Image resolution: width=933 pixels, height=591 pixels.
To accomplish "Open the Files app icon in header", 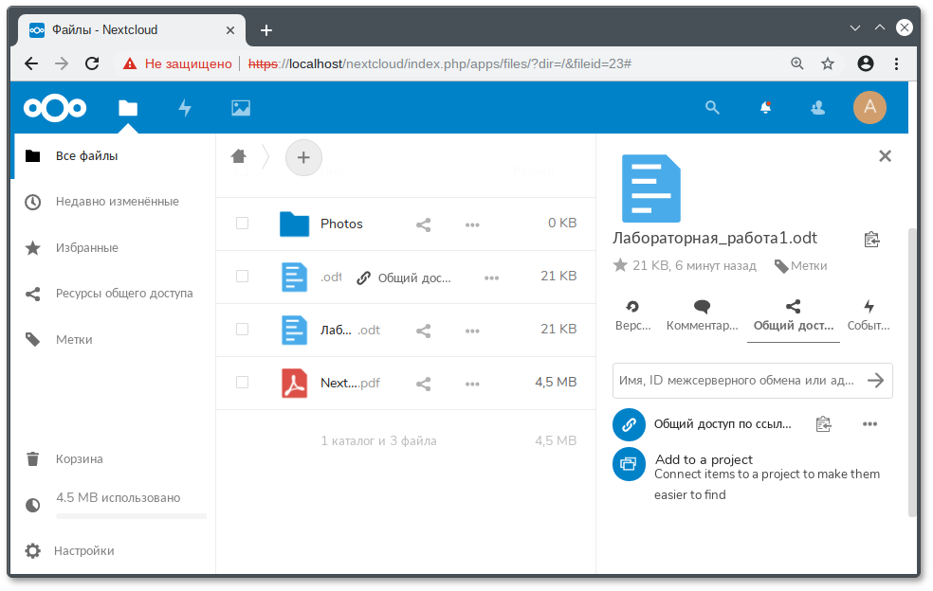I will point(128,108).
